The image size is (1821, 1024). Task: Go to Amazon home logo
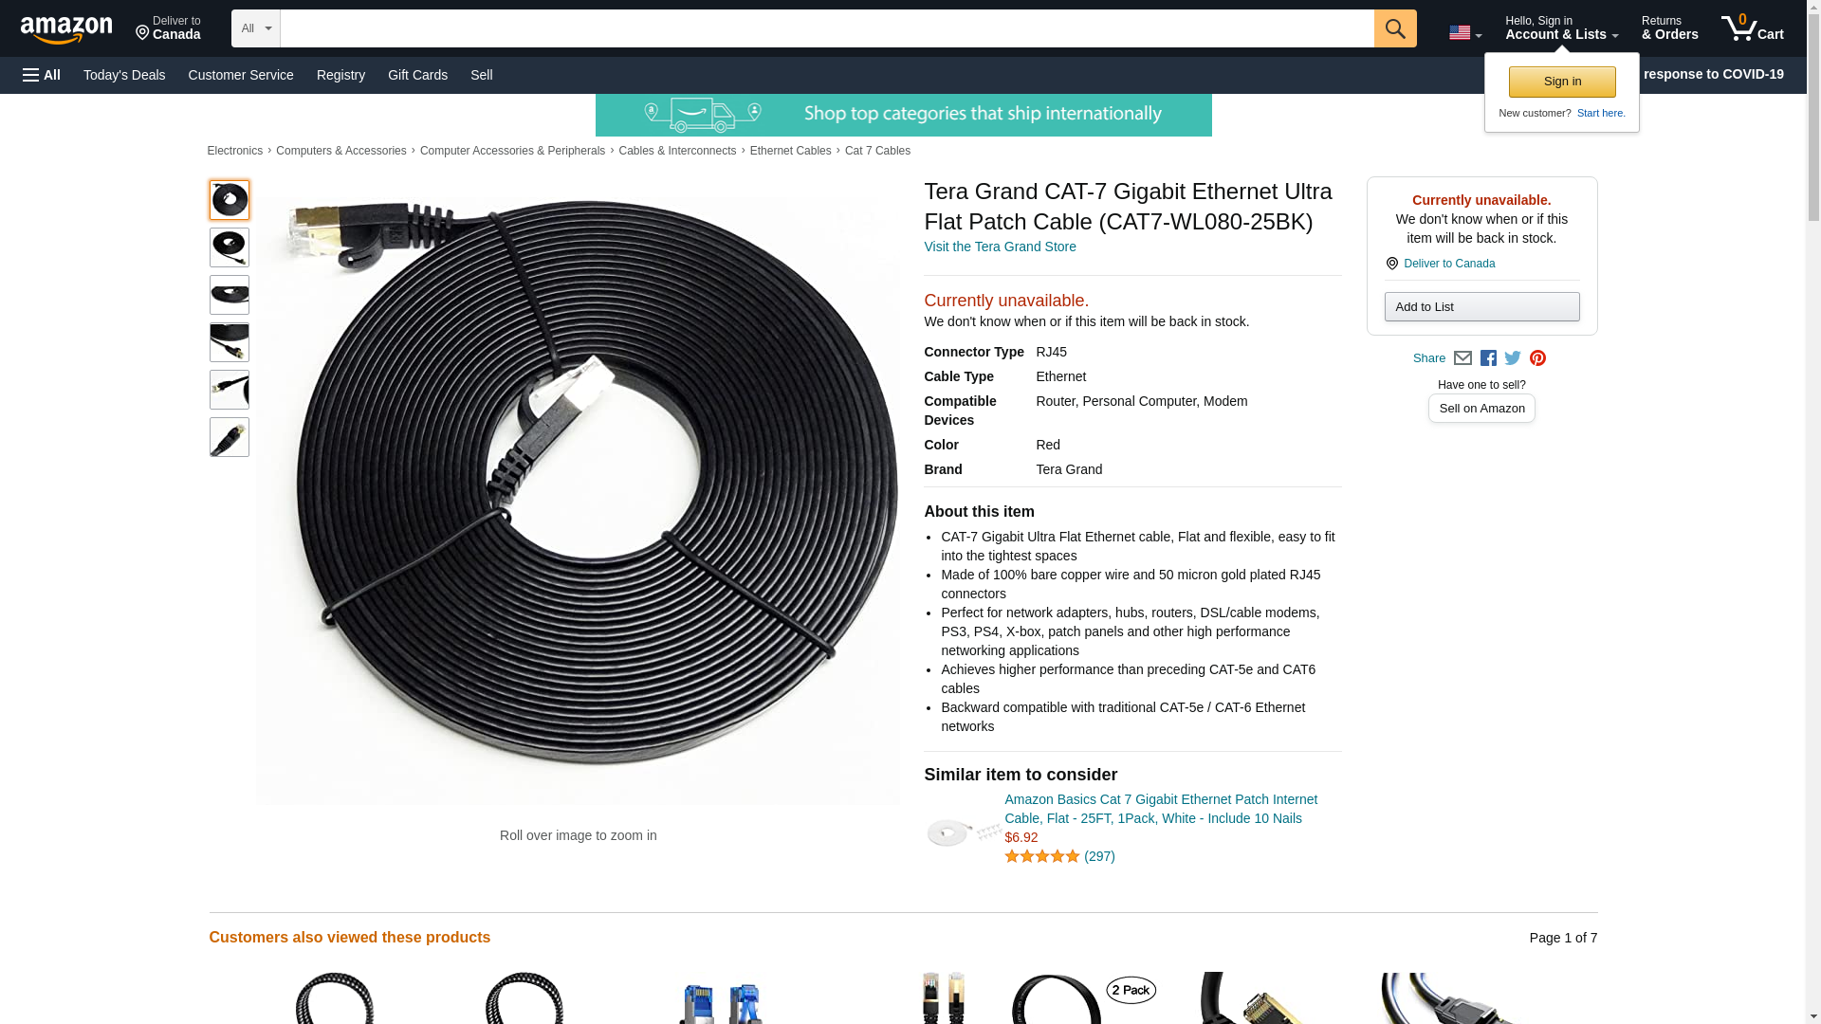pyautogui.click(x=66, y=29)
